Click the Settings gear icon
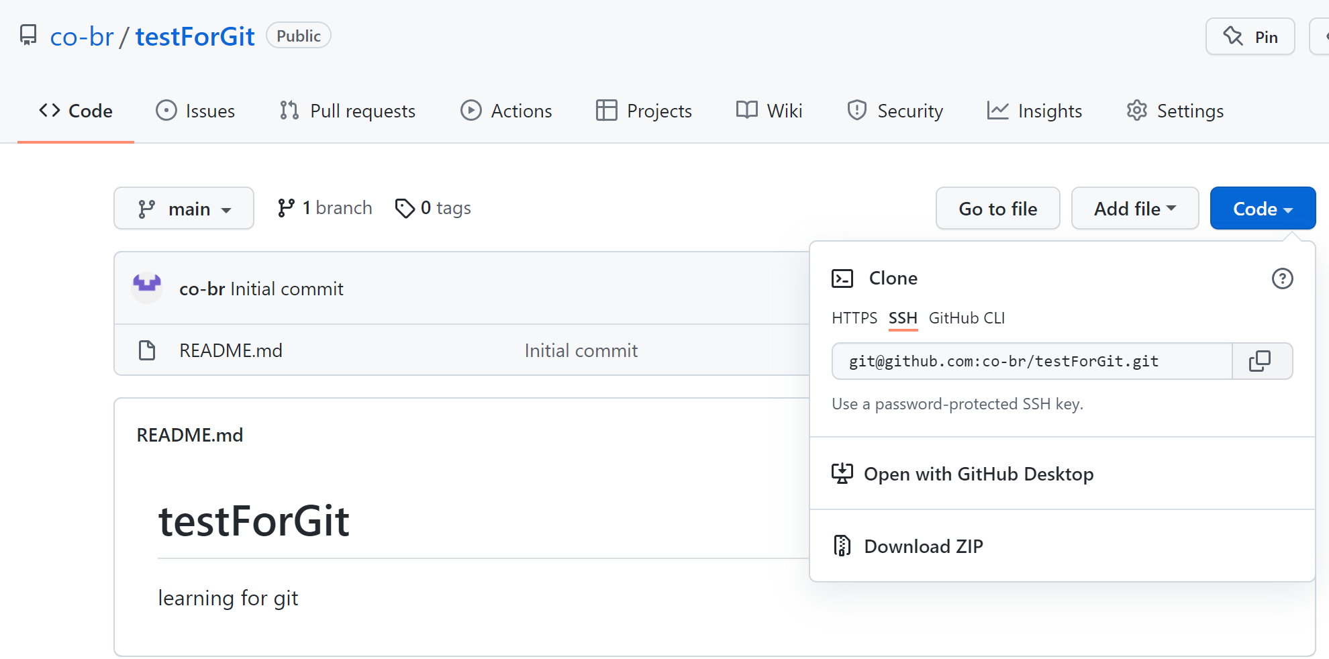This screenshot has width=1329, height=659. [1136, 110]
